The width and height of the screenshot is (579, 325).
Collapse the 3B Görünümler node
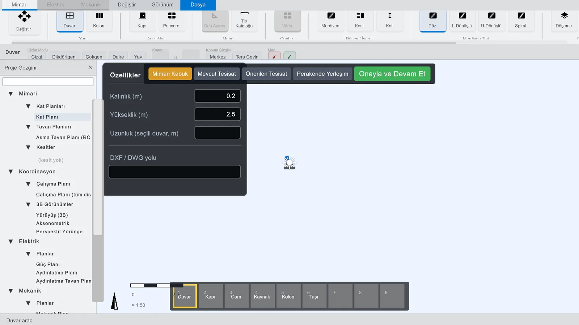pyautogui.click(x=28, y=205)
